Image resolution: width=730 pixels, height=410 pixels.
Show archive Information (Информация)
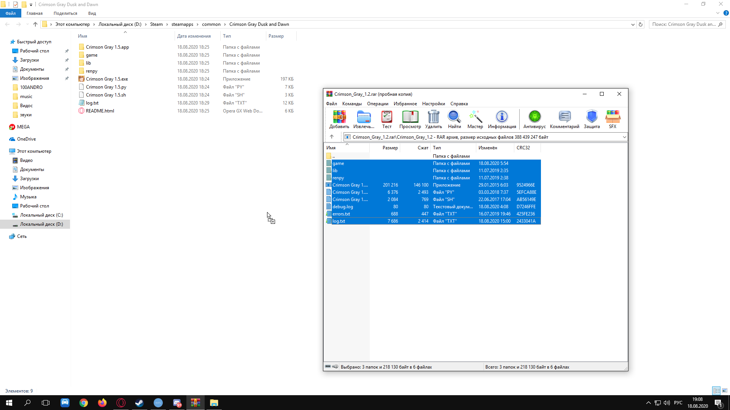pos(502,119)
